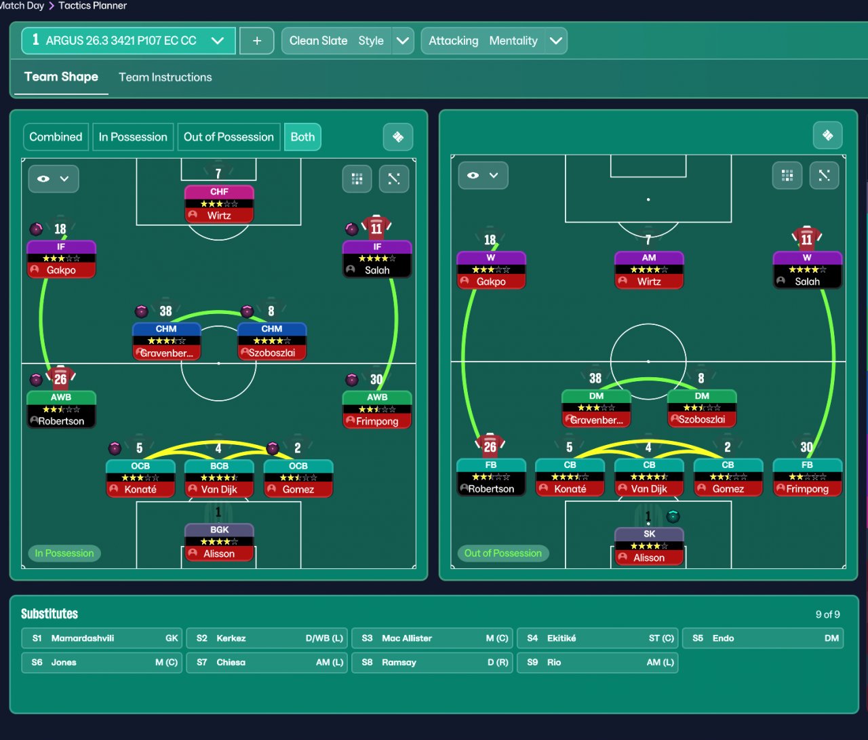Select Alisson's SK role card
The image size is (868, 740).
[x=649, y=546]
